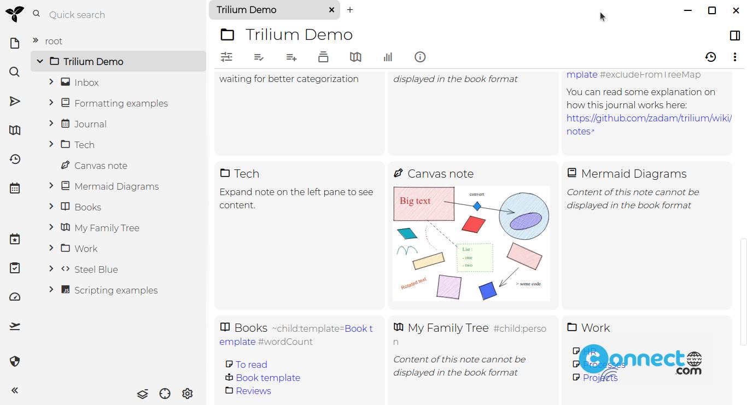Open inherited attributes ribbon icon
This screenshot has width=747, height=405.
pos(291,57)
